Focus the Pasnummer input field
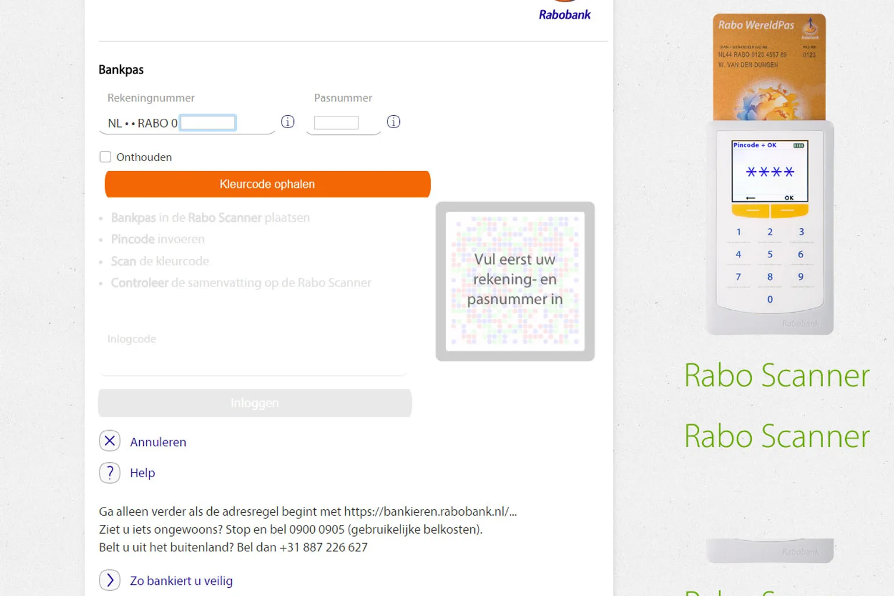The height and width of the screenshot is (596, 894). tap(336, 123)
